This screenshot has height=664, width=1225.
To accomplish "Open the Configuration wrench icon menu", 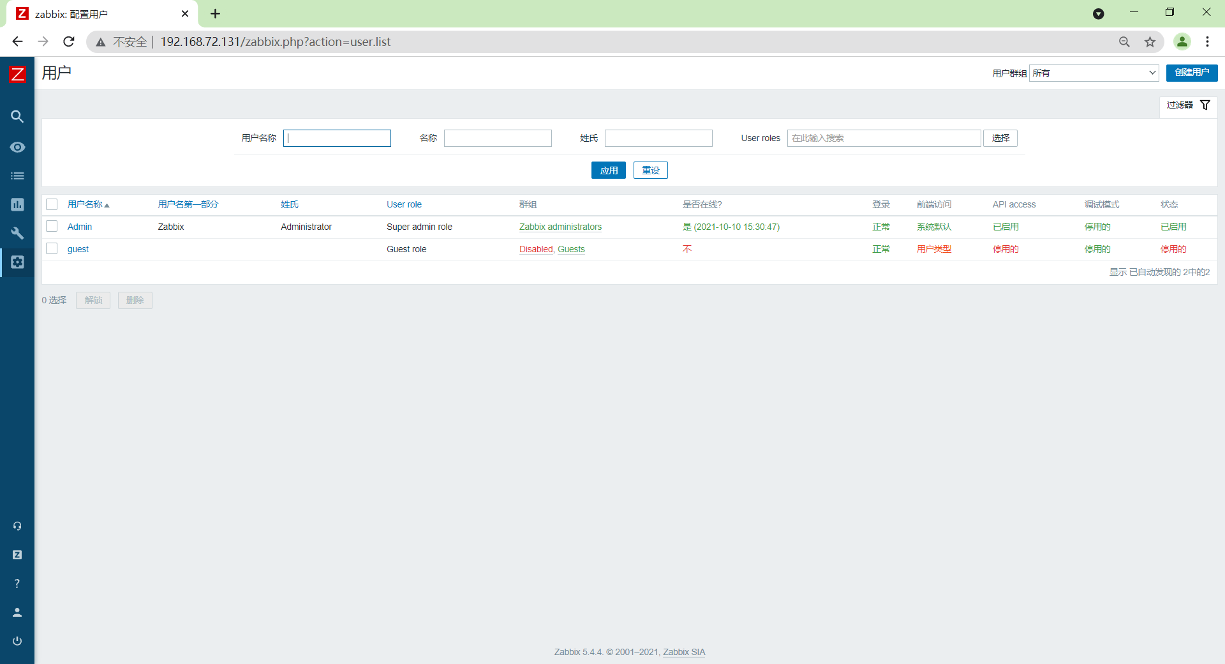I will coord(17,233).
